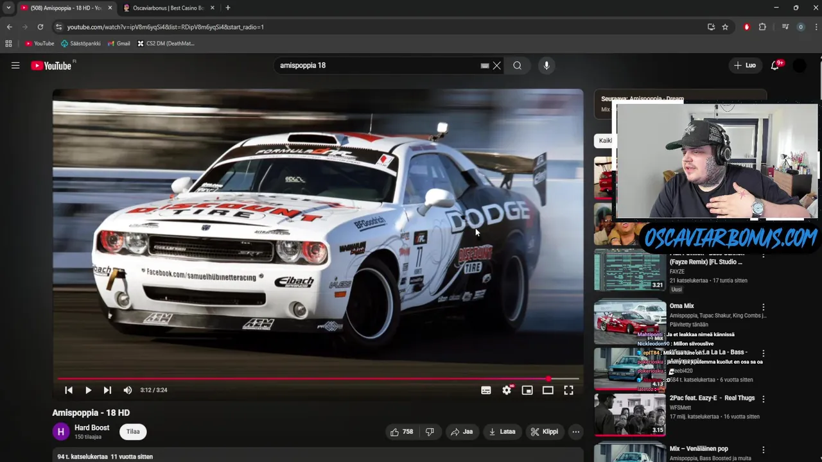Open options menu for Oma Mix

pyautogui.click(x=763, y=307)
